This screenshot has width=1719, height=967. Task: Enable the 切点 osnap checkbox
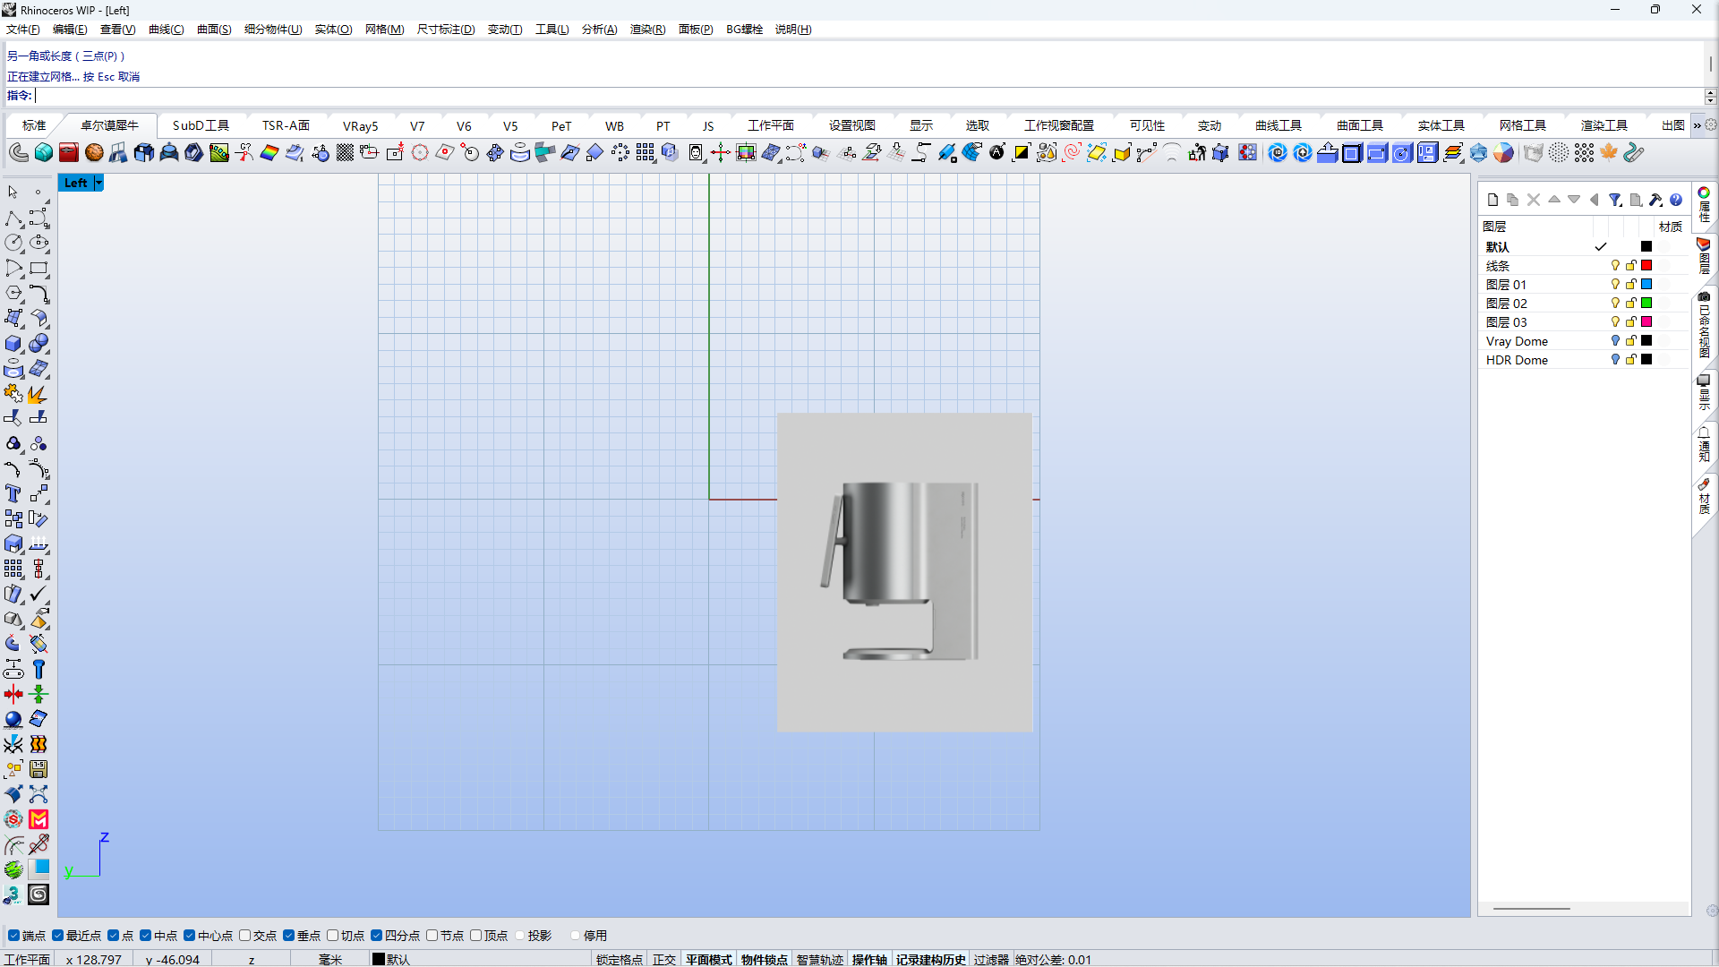[x=333, y=936]
